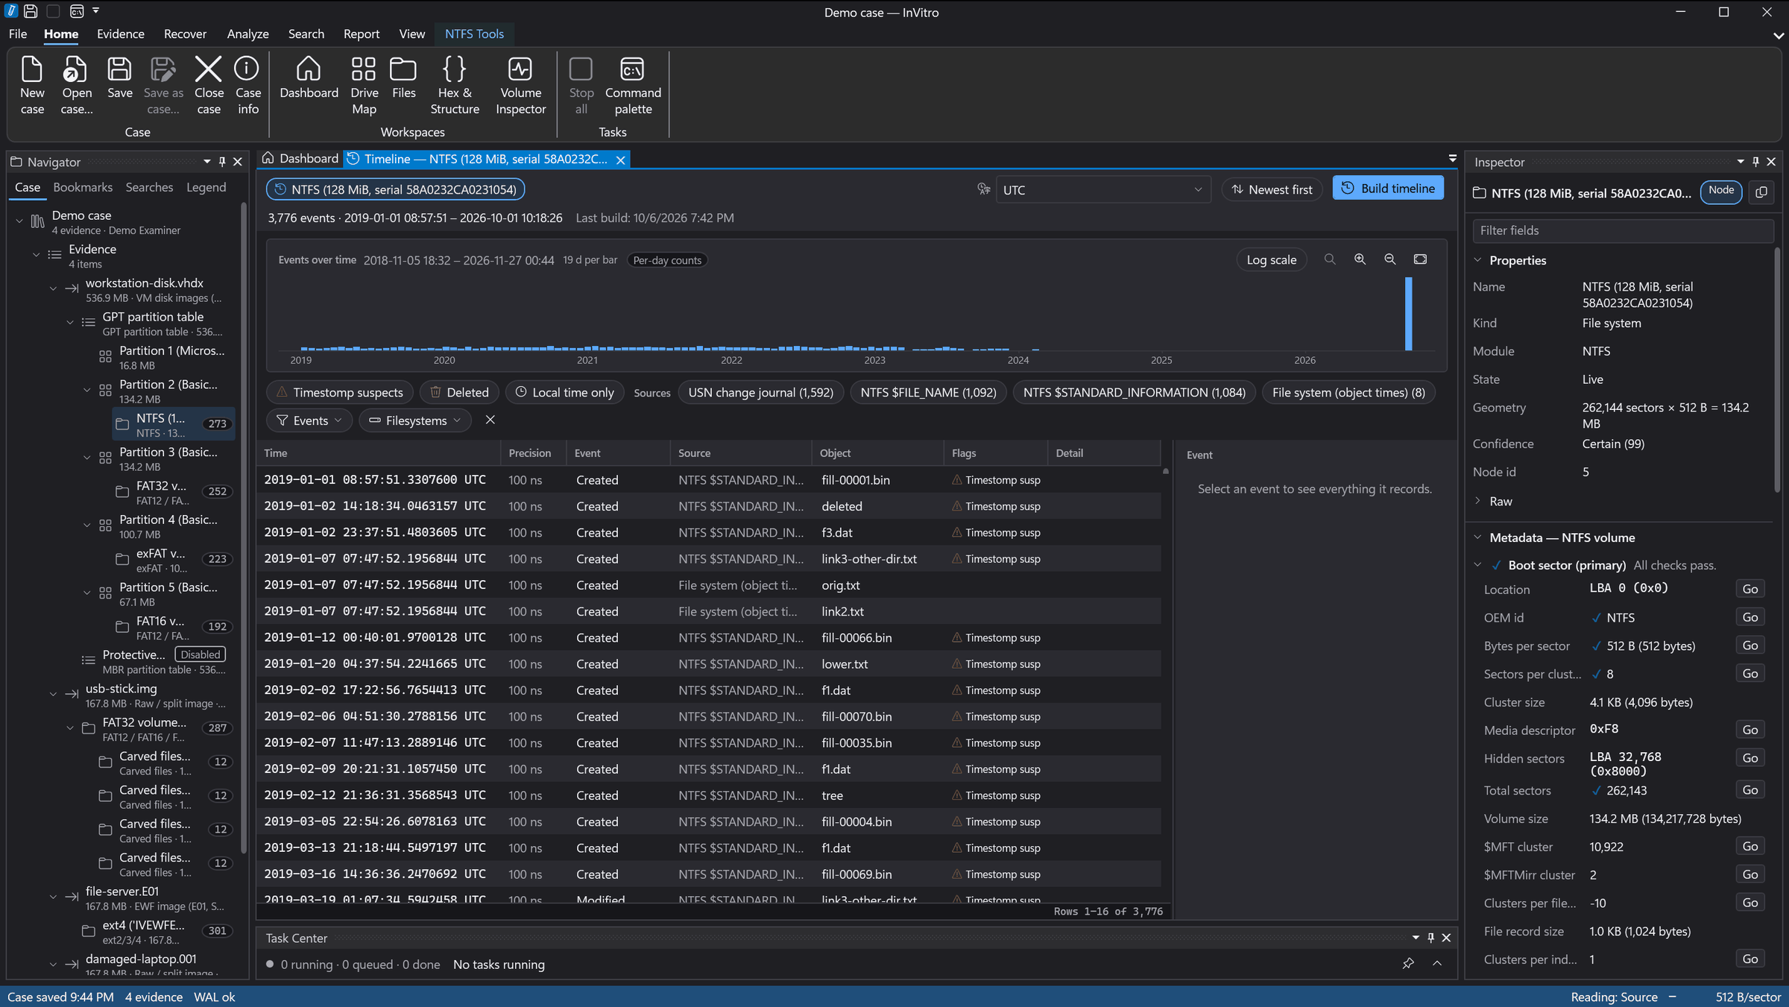
Task: Toggle Log scale on the chart
Action: 1271,259
